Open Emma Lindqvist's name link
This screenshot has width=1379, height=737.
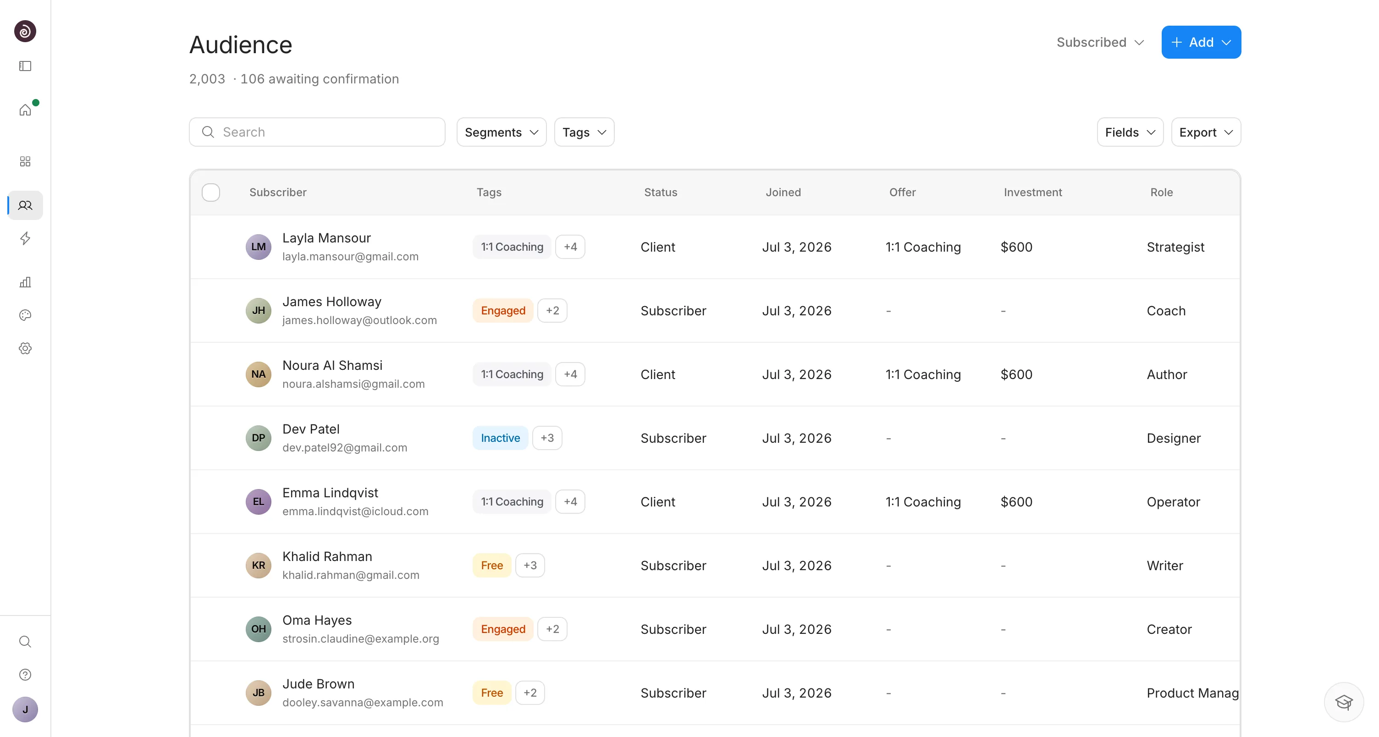point(330,492)
